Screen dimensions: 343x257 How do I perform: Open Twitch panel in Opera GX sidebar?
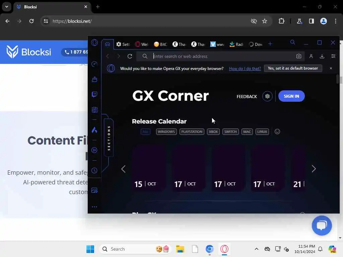(94, 94)
